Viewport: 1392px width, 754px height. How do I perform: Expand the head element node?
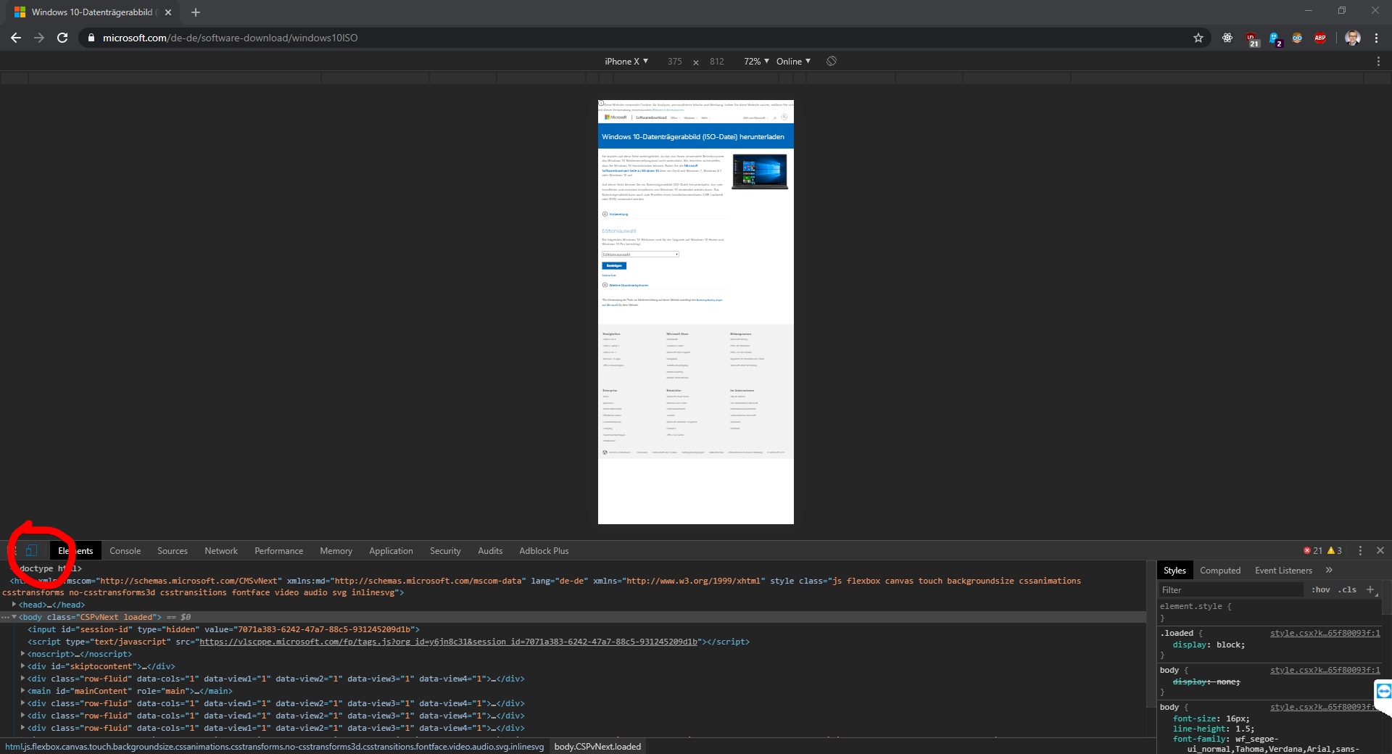click(14, 605)
